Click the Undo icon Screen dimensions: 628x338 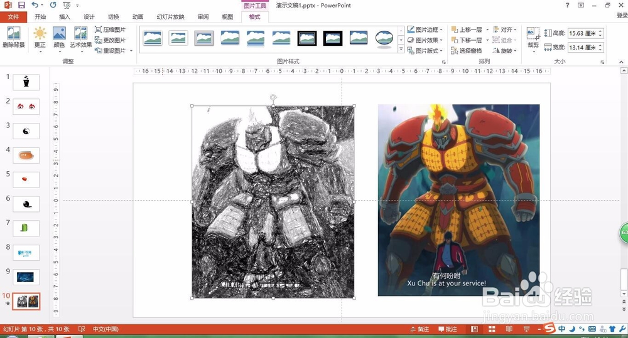click(35, 5)
